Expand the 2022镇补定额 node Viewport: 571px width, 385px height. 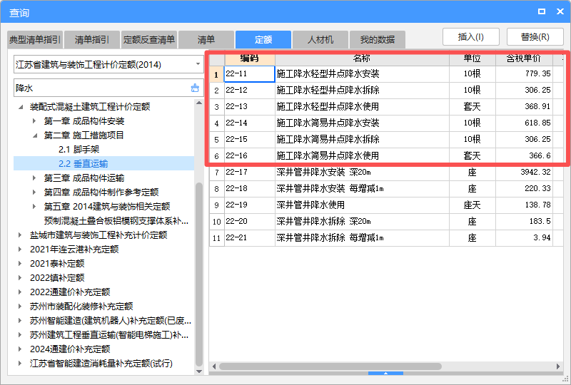pyautogui.click(x=20, y=277)
